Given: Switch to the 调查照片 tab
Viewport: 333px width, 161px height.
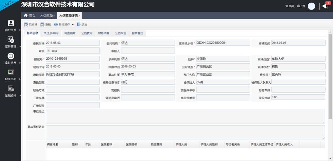Looking at the screenshot, I should (70, 33).
